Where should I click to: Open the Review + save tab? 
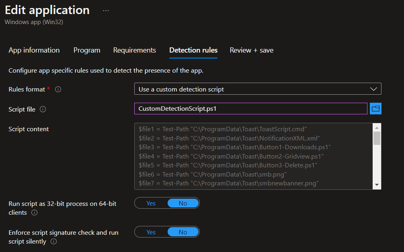pos(251,50)
